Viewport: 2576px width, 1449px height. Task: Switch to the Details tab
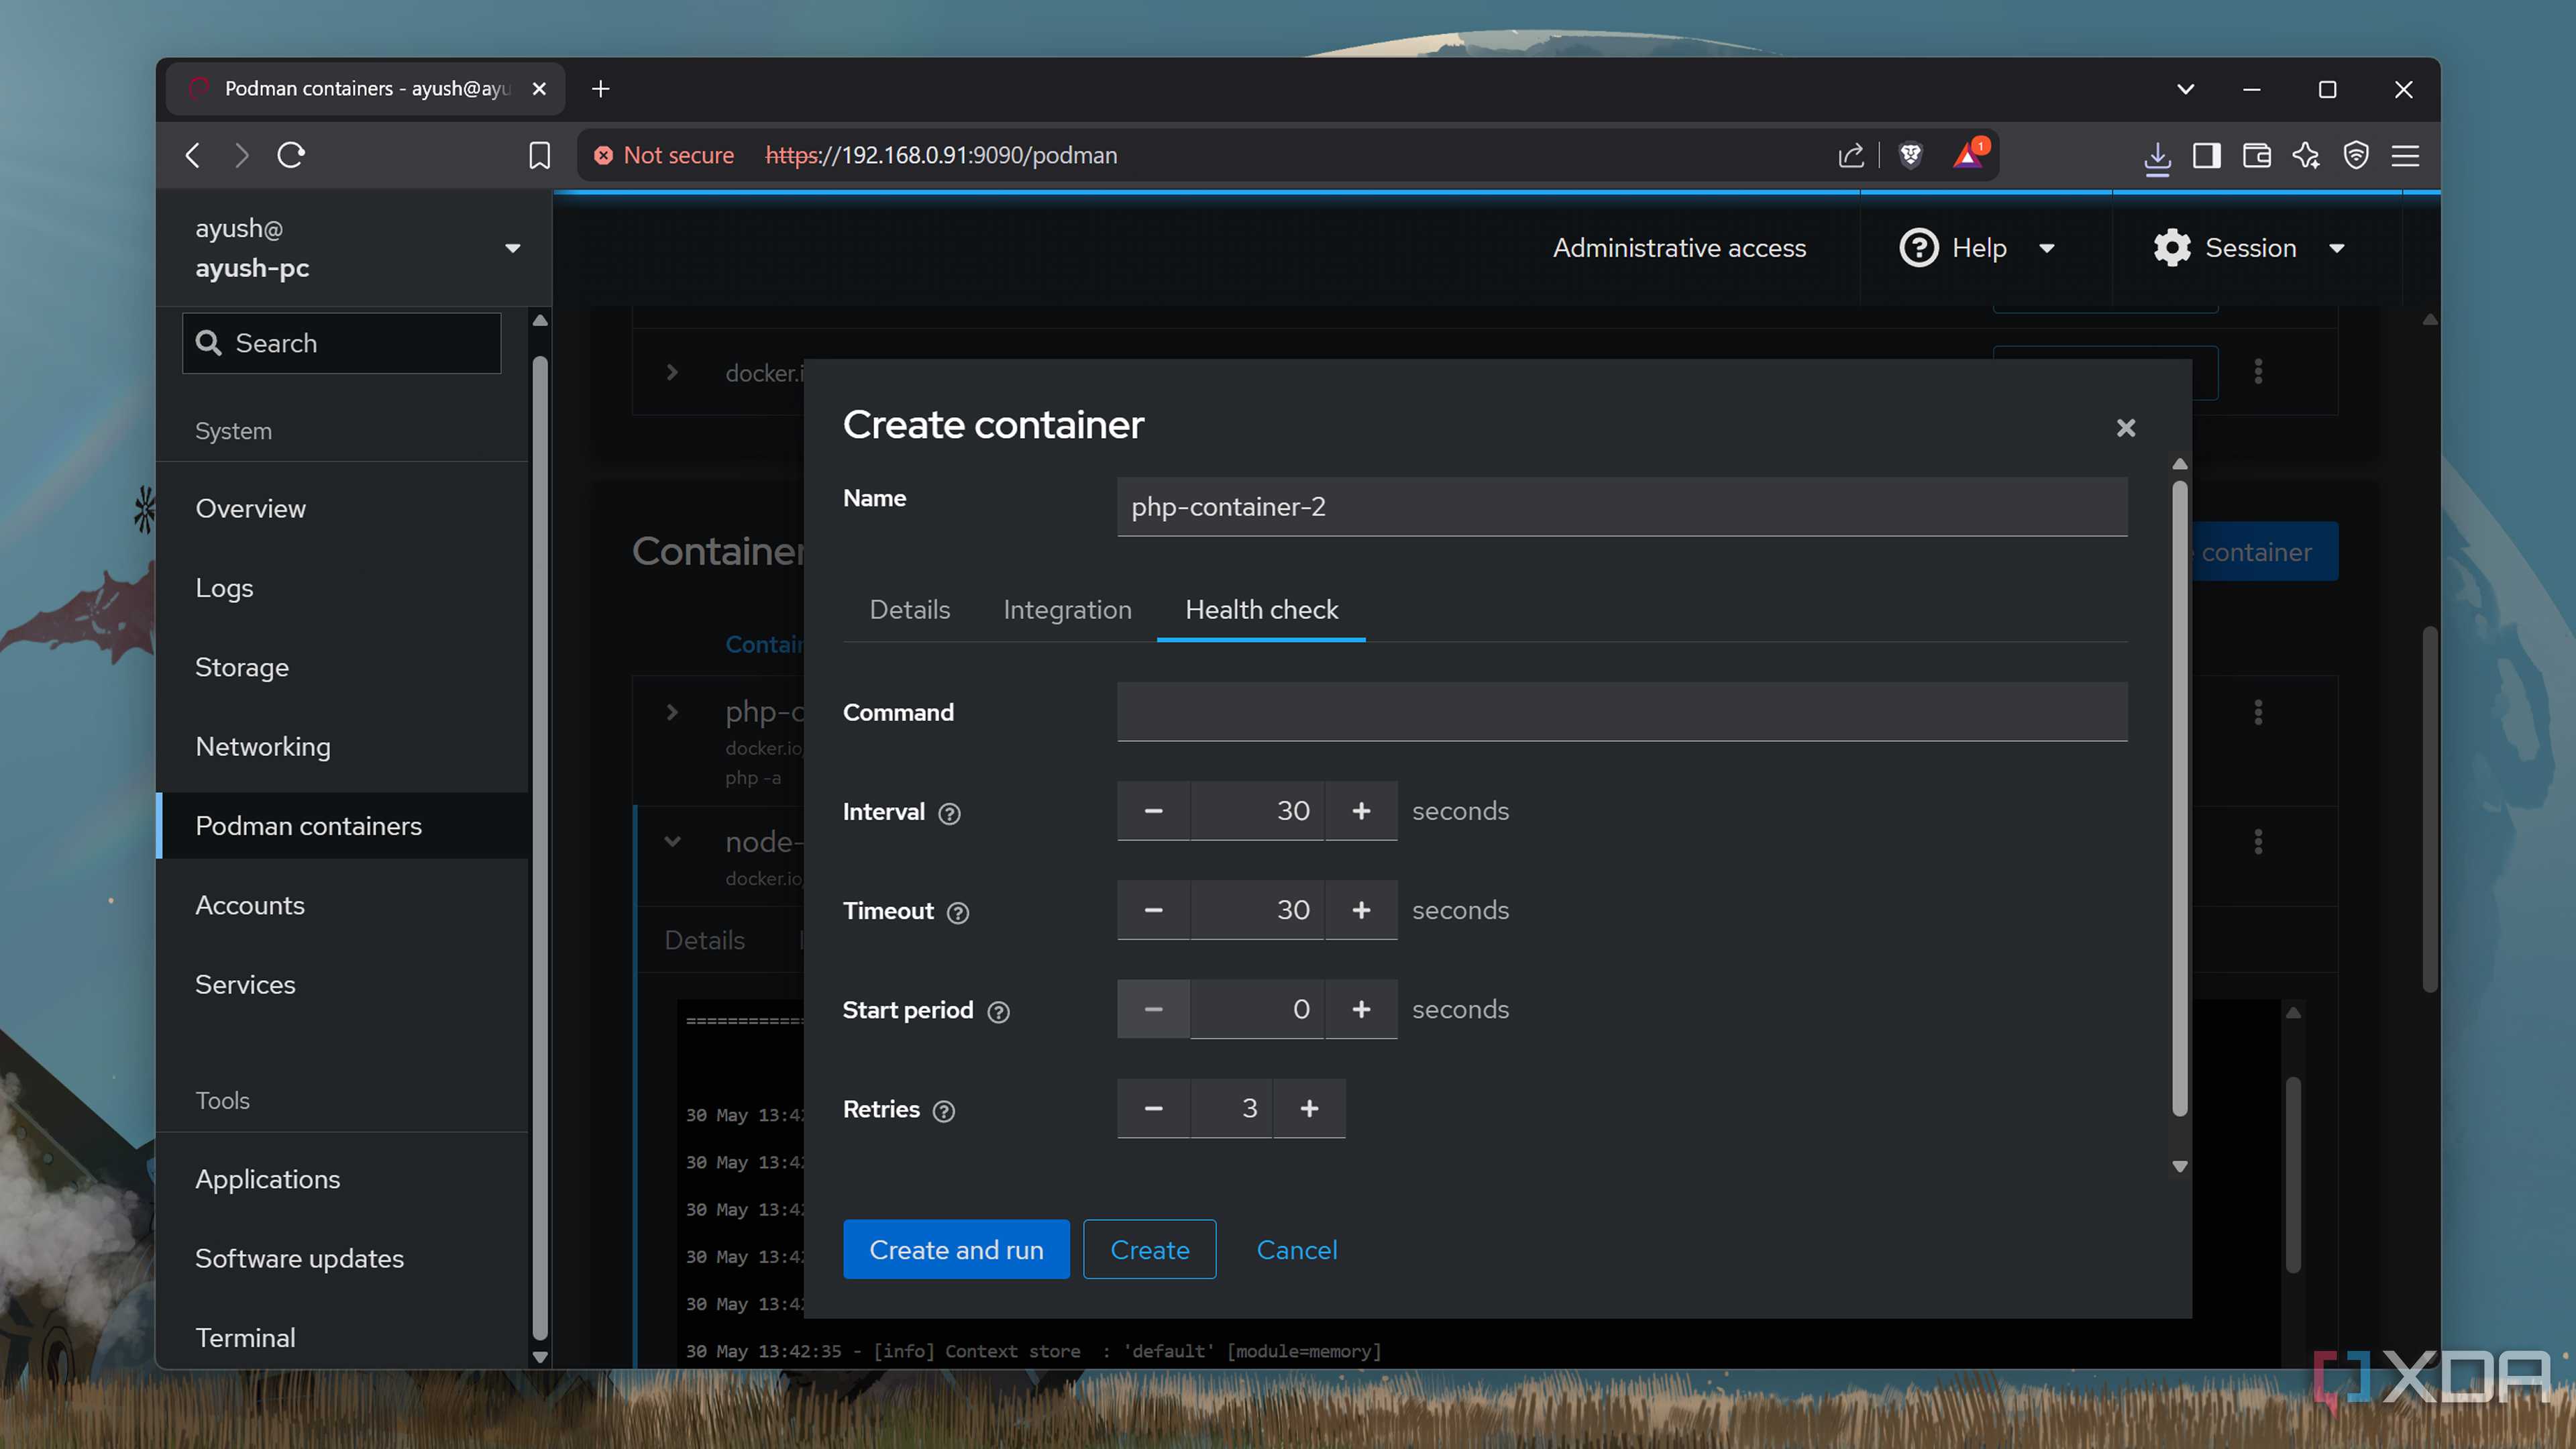(909, 610)
